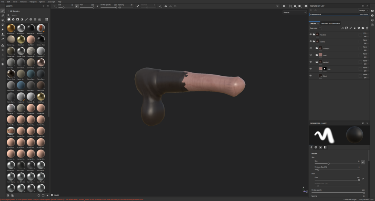
Task: Open the Base color channel dropdown
Action: point(315,28)
